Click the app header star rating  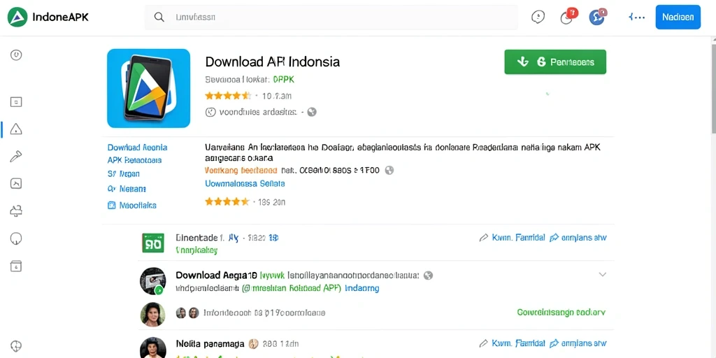228,96
